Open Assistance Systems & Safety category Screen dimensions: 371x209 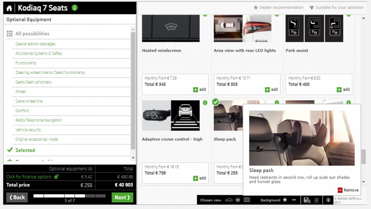click(39, 53)
